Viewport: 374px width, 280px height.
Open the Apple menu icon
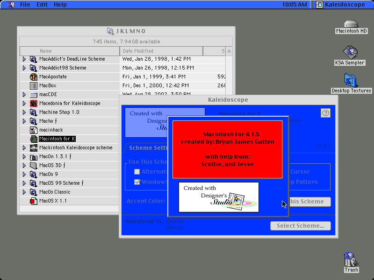point(11,5)
